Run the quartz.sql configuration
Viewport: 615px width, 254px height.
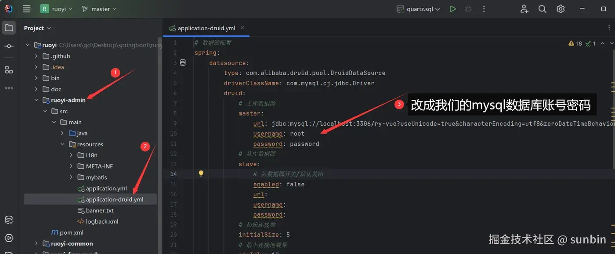coord(452,9)
